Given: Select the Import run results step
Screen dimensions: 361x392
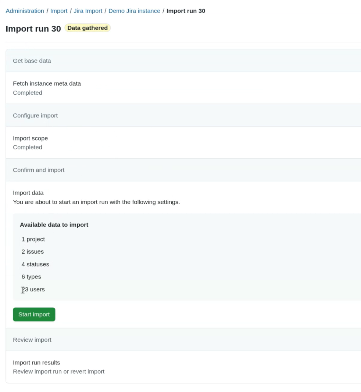Looking at the screenshot, I should pos(36,362).
